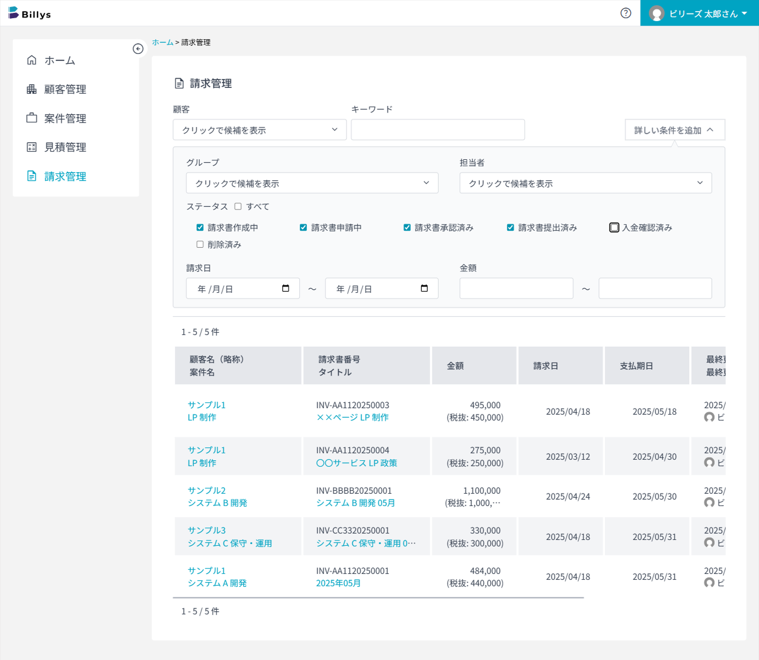
Task: Open customer サンプル3 link
Action: click(207, 530)
